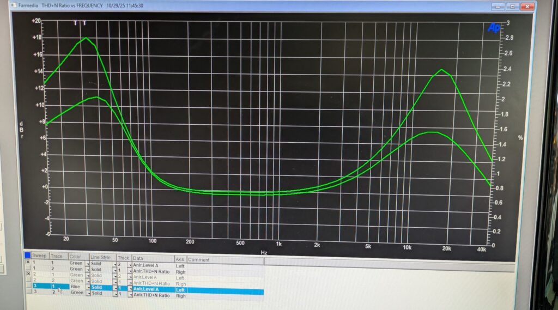
Task: Open Color dropdown for Sweep 3 Trace 2
Action: point(87,293)
